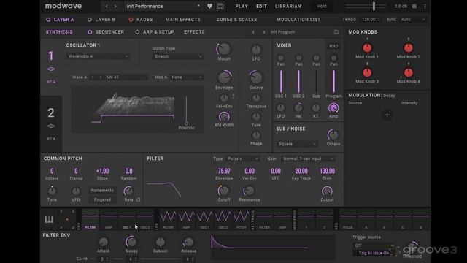
Task: Favorite the performance with the heart icon
Action: (x=209, y=6)
